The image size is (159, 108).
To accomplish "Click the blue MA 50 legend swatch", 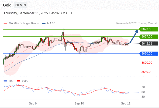I will 44,23.
